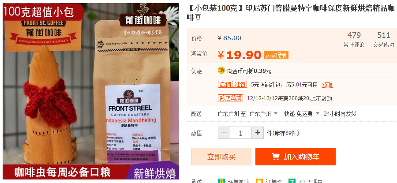Click the shopping cart icon in 加入购物车

point(276,157)
